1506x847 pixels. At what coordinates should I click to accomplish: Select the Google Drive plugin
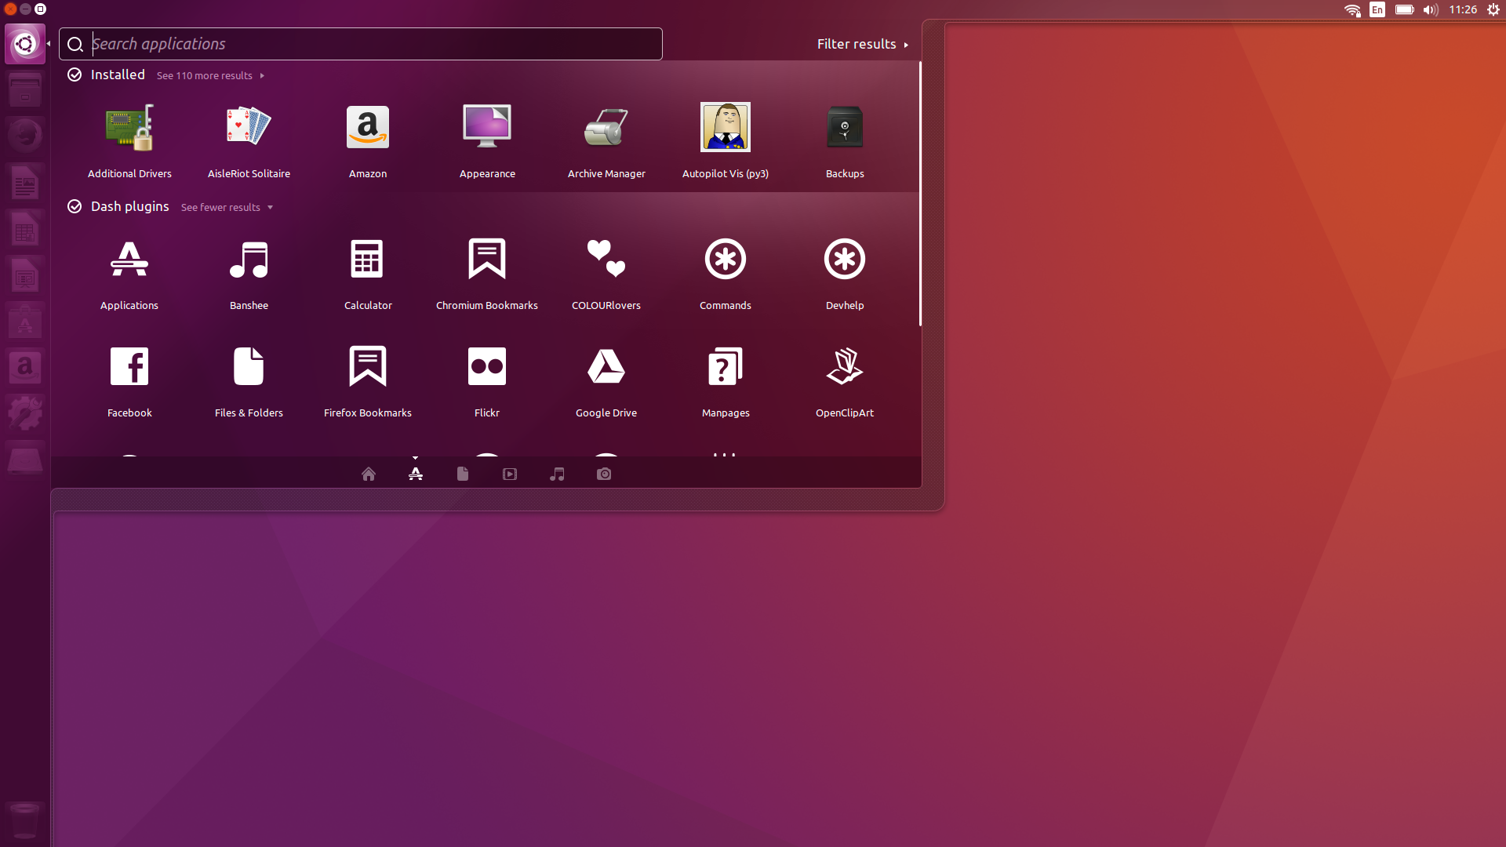tap(606, 380)
